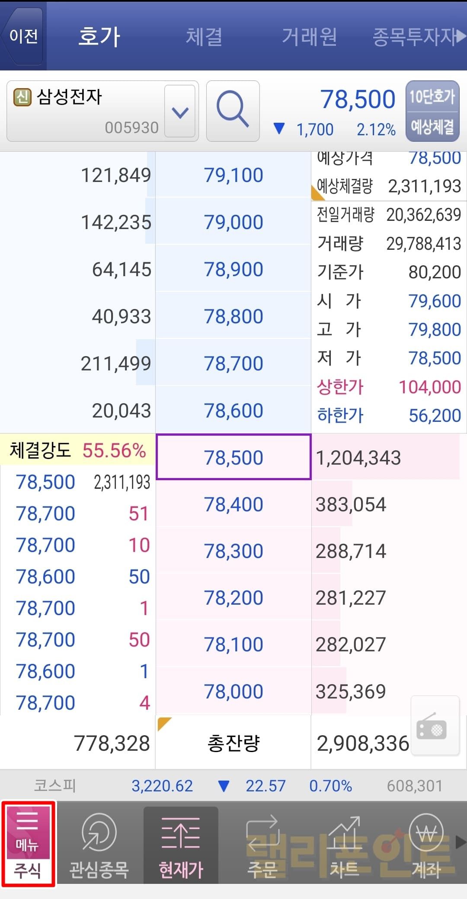Expand the 삼성전자 stock dropdown arrow

[x=180, y=112]
